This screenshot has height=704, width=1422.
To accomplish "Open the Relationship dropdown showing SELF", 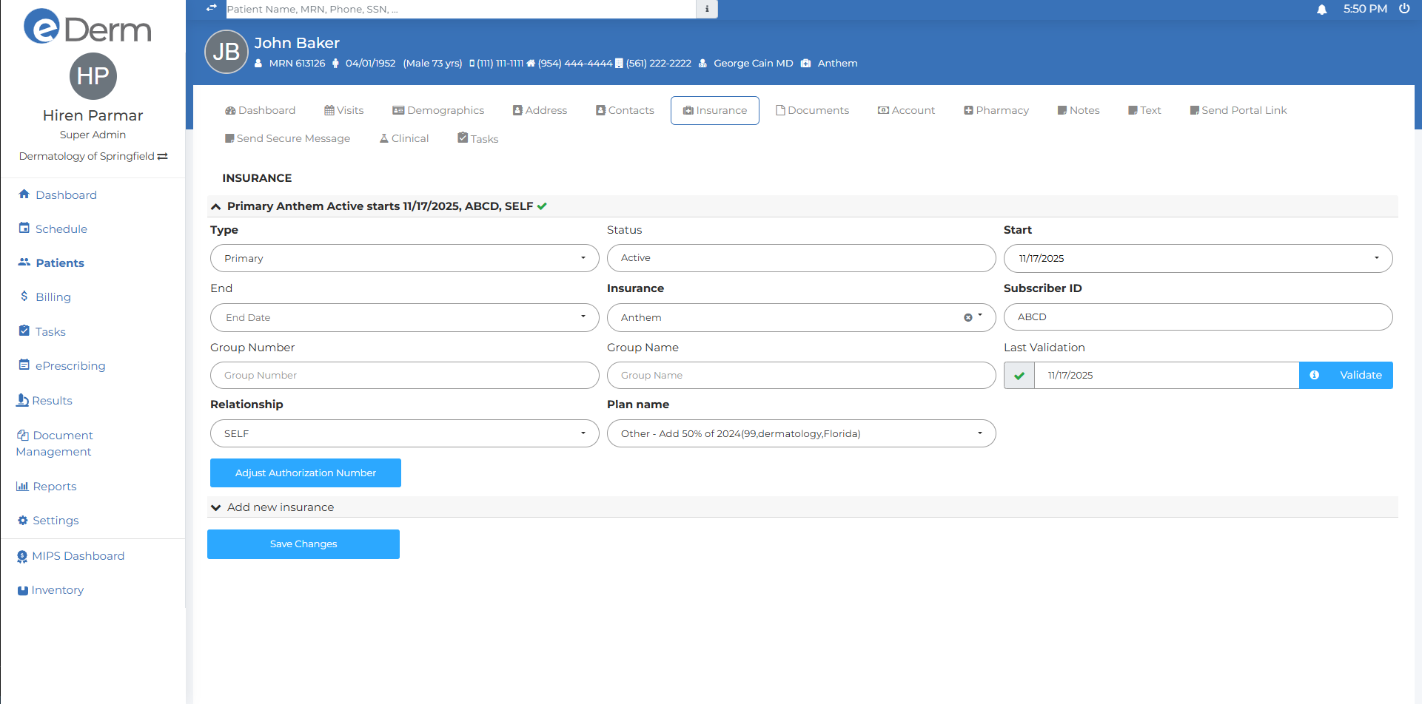I will point(404,433).
